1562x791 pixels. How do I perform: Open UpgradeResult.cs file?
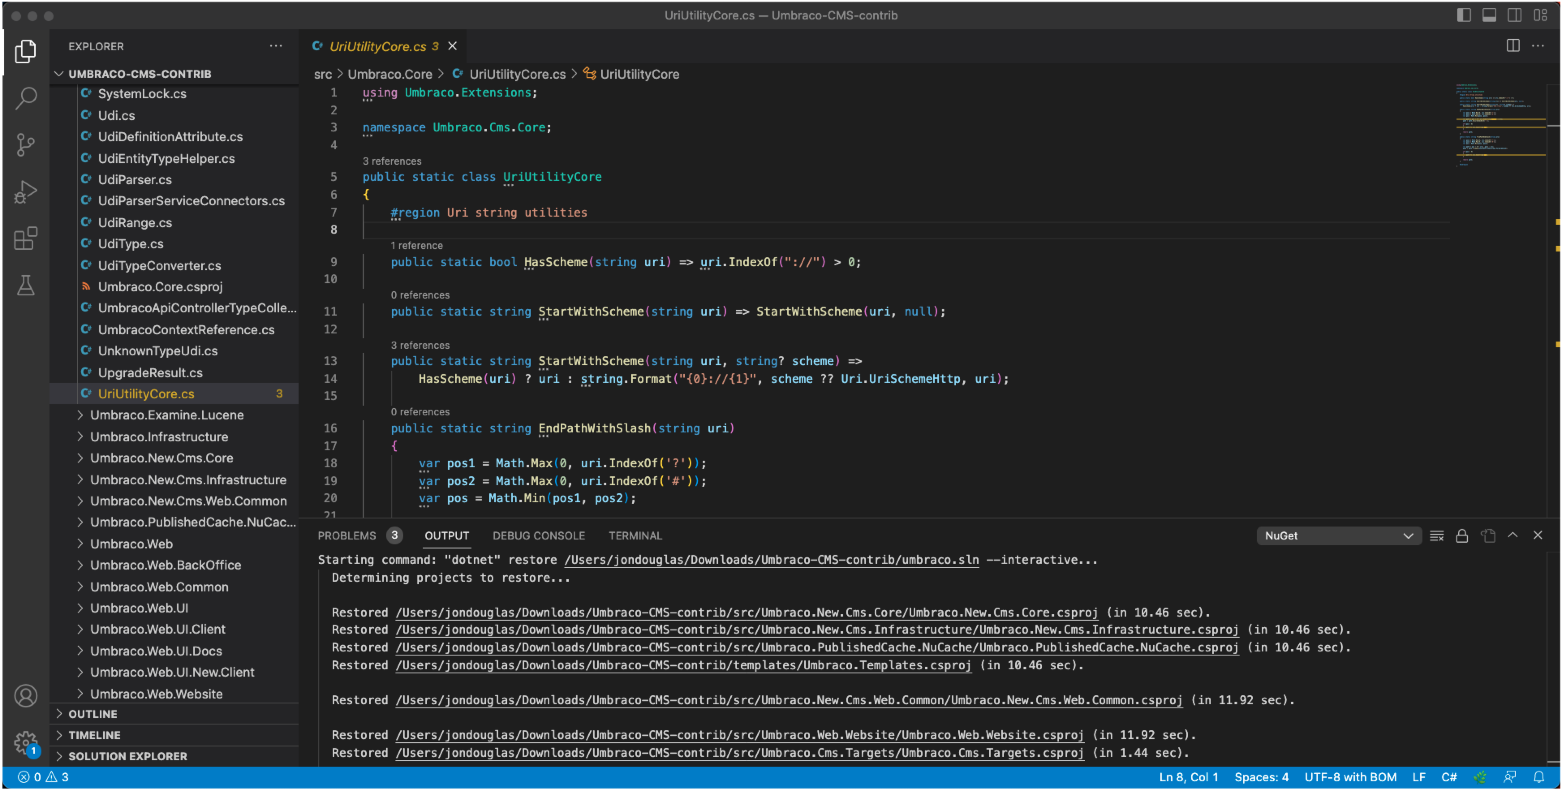point(150,373)
